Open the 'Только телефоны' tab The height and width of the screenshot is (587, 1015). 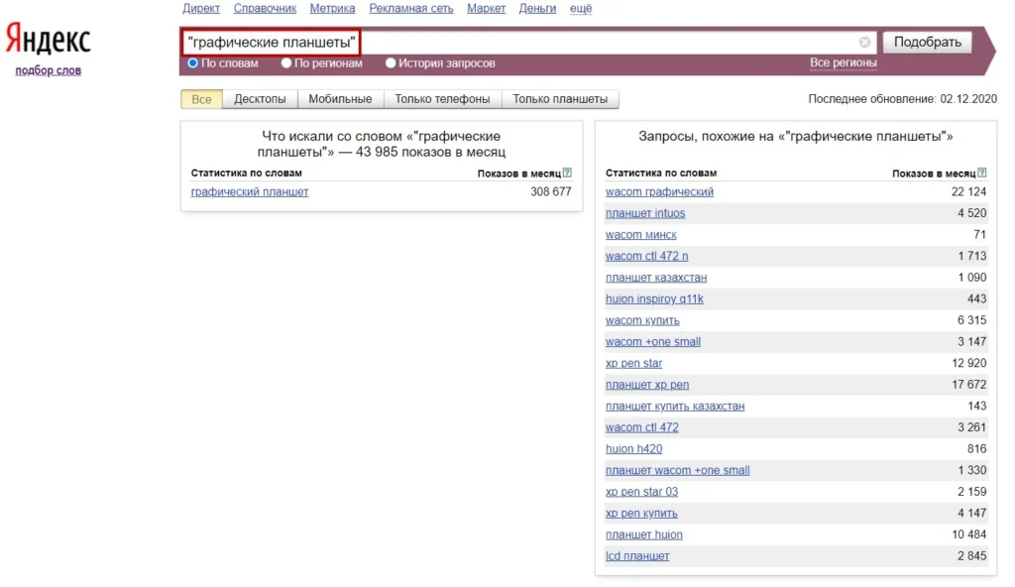442,99
